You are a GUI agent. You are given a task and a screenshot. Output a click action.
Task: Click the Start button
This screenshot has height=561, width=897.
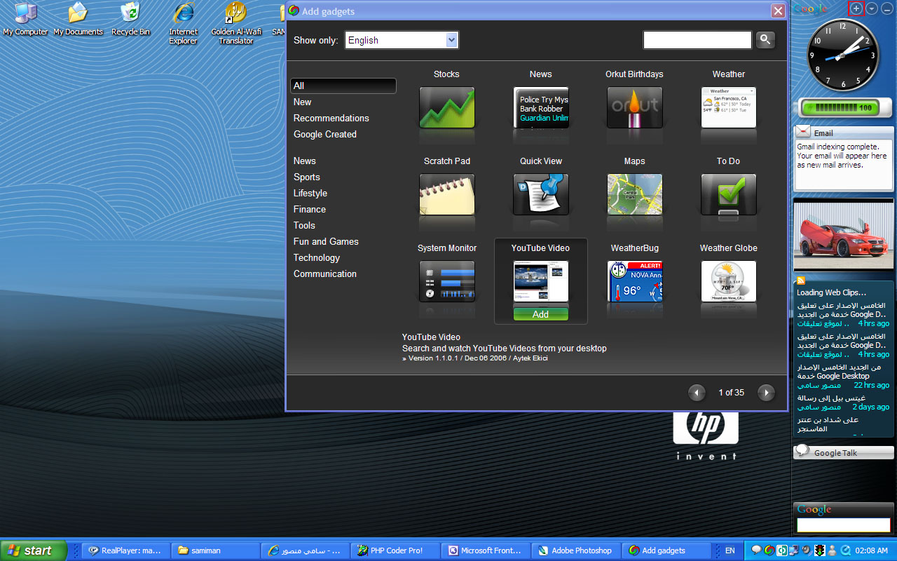[34, 550]
